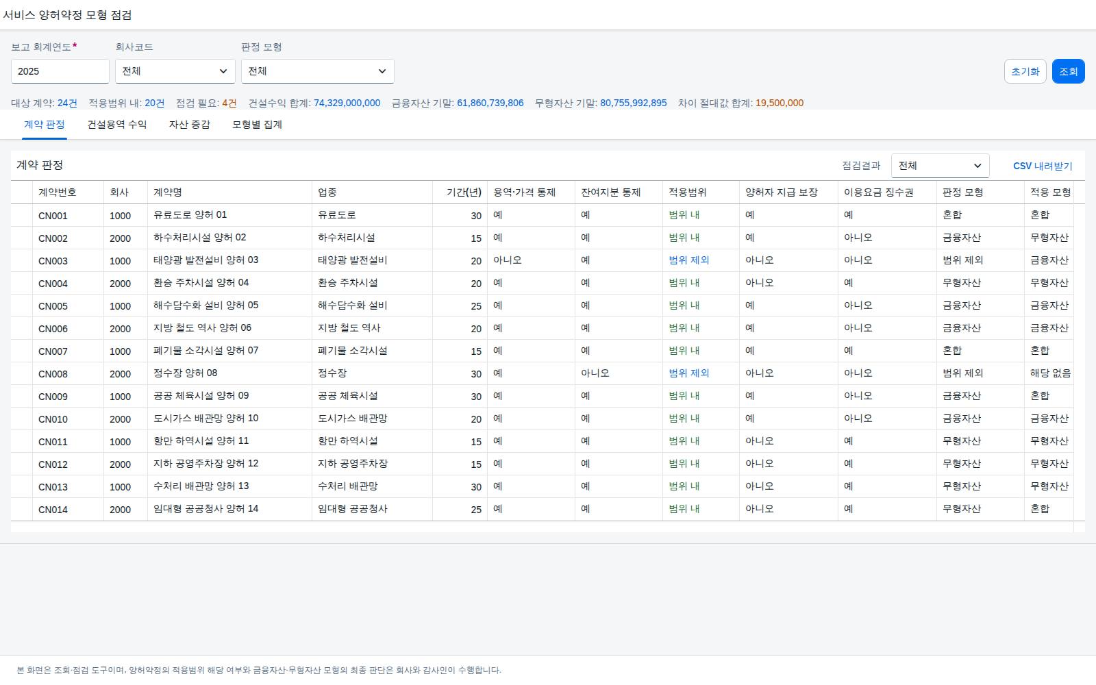Image resolution: width=1096 pixels, height=685 pixels.
Task: Click contract name 태양광 발전설비 양허 03
Action: pos(206,260)
